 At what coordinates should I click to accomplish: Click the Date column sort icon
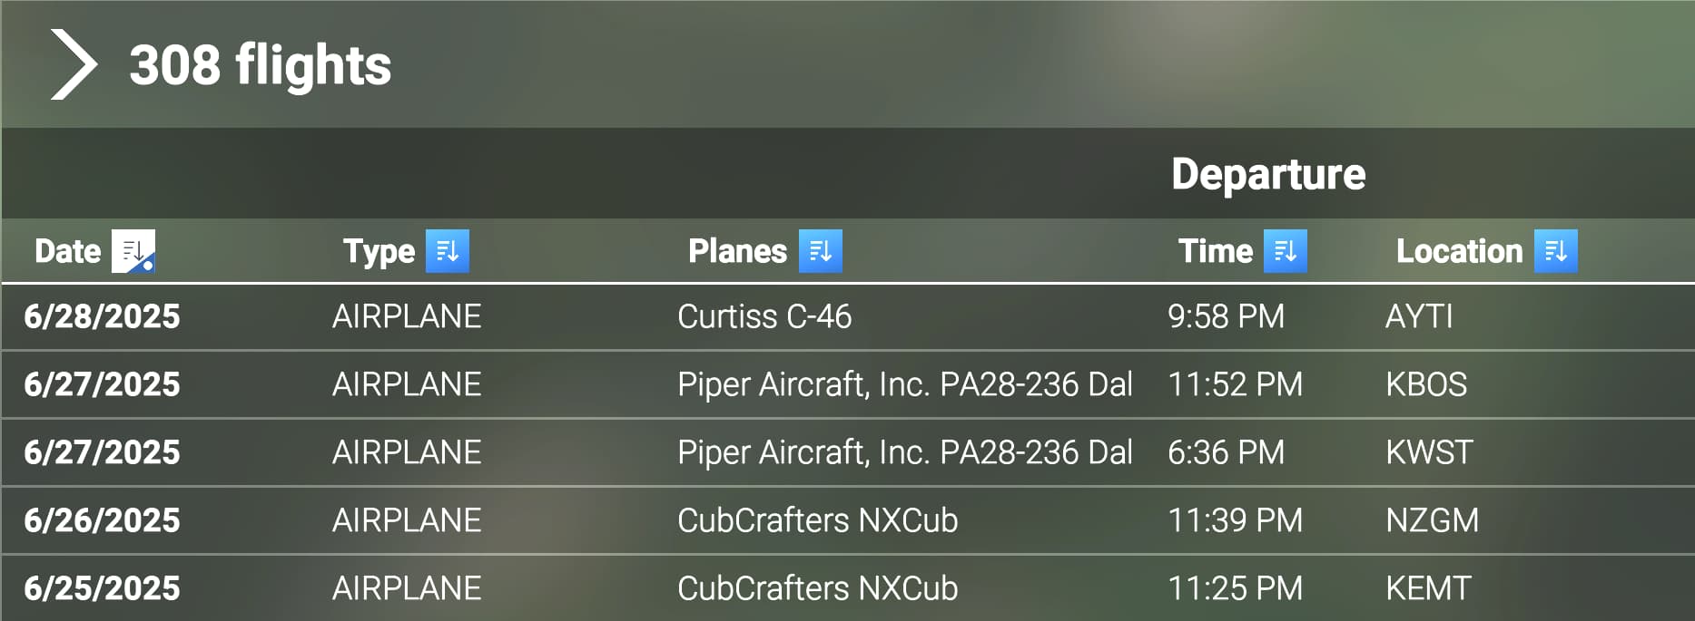point(133,251)
